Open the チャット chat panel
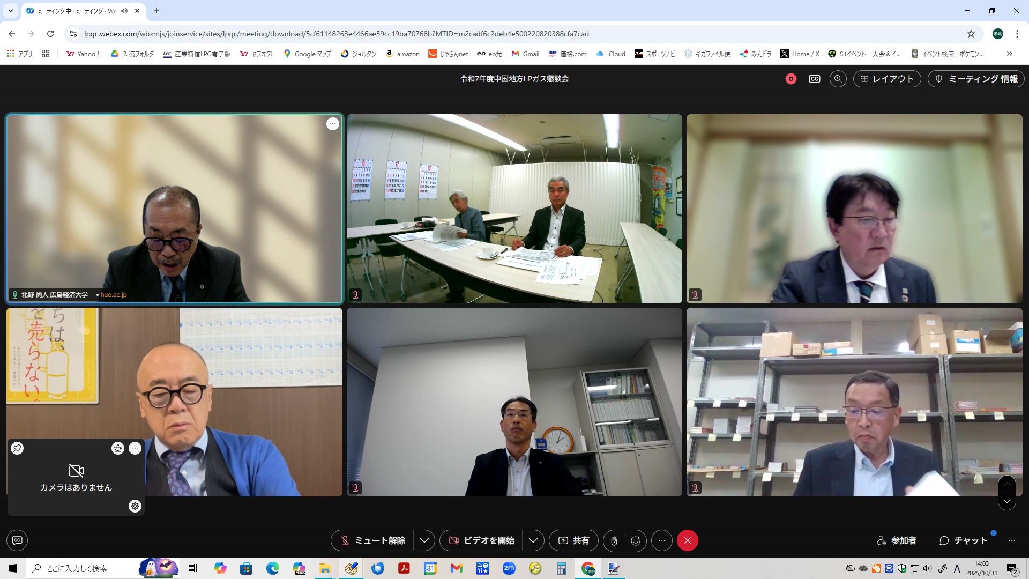The width and height of the screenshot is (1029, 579). 963,540
